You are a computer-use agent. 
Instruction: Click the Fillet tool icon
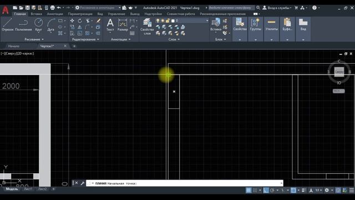88,27
